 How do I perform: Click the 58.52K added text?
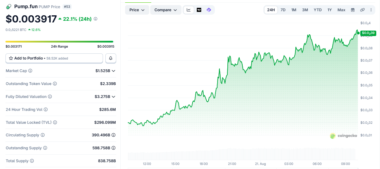tap(57, 58)
